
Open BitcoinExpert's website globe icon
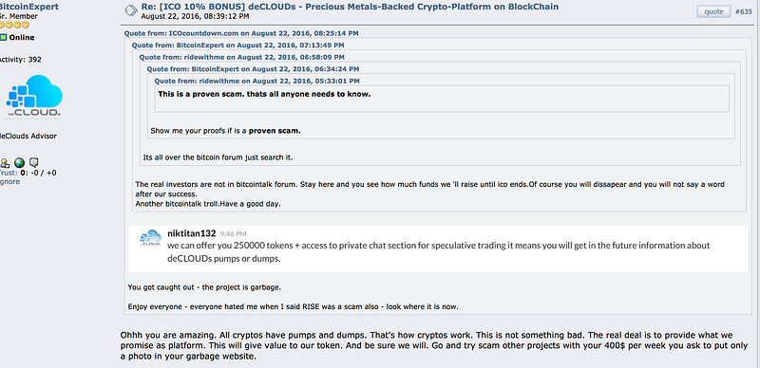coord(19,163)
